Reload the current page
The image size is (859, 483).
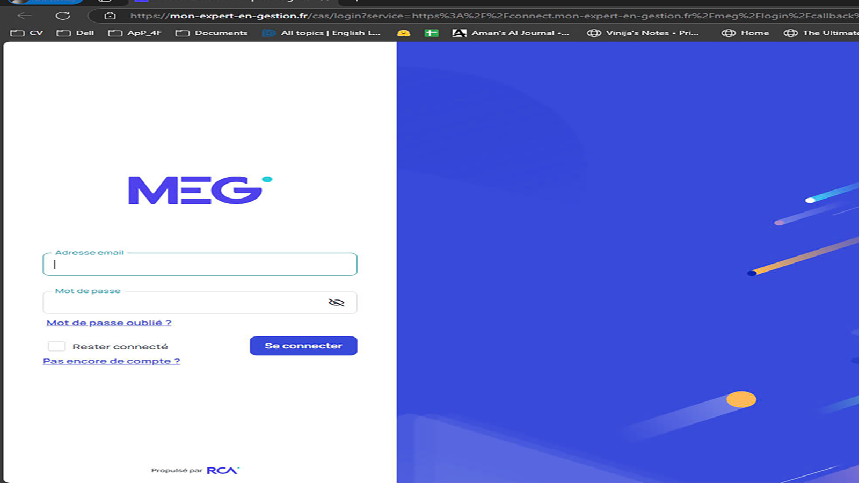(x=63, y=16)
